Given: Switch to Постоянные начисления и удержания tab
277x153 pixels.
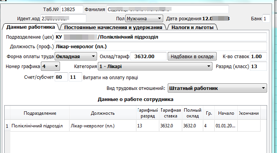Looking at the screenshot, I should (x=113, y=27).
